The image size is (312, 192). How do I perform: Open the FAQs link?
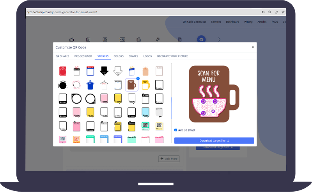[275, 22]
